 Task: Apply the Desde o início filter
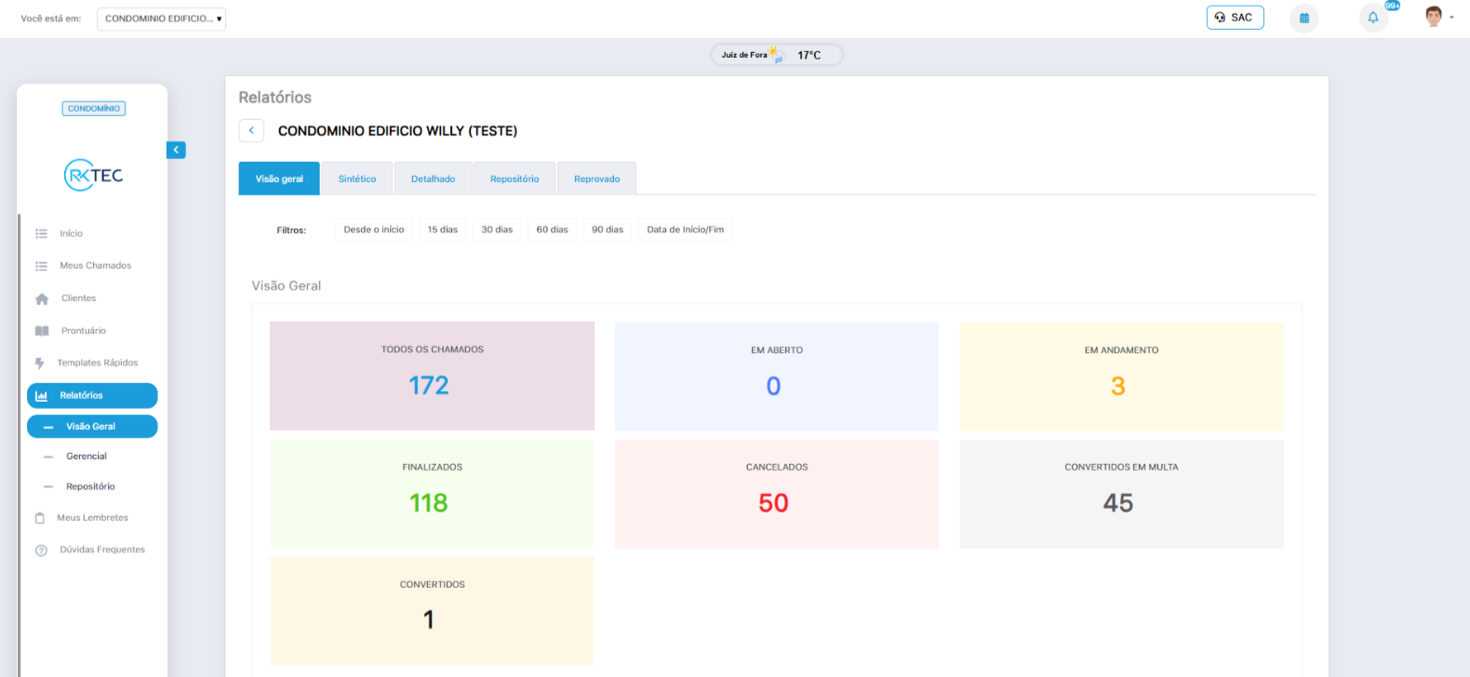point(373,230)
